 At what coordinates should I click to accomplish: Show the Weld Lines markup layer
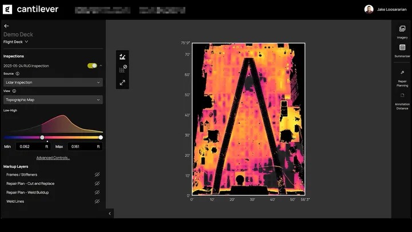coord(97,202)
